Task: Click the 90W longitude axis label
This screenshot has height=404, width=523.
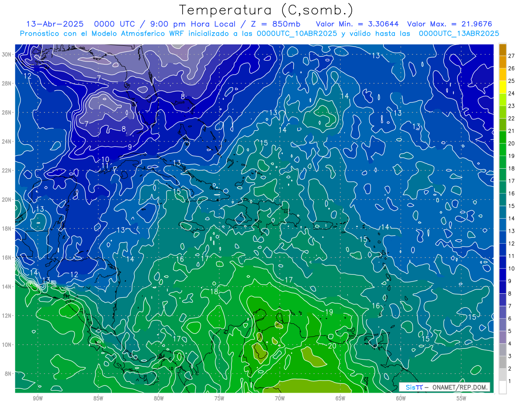Action: [x=38, y=399]
